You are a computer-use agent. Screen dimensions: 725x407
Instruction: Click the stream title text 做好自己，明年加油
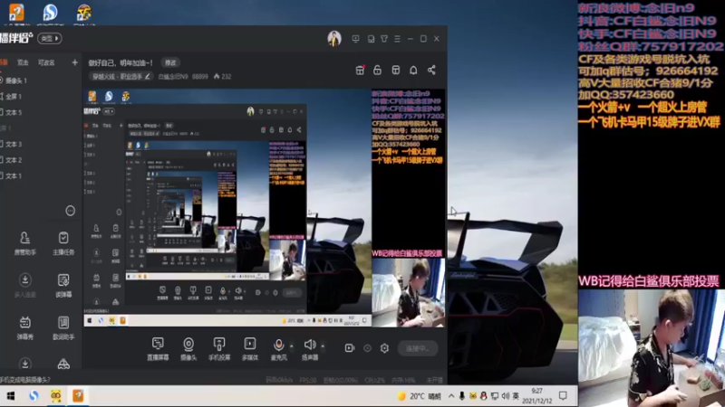pos(121,62)
